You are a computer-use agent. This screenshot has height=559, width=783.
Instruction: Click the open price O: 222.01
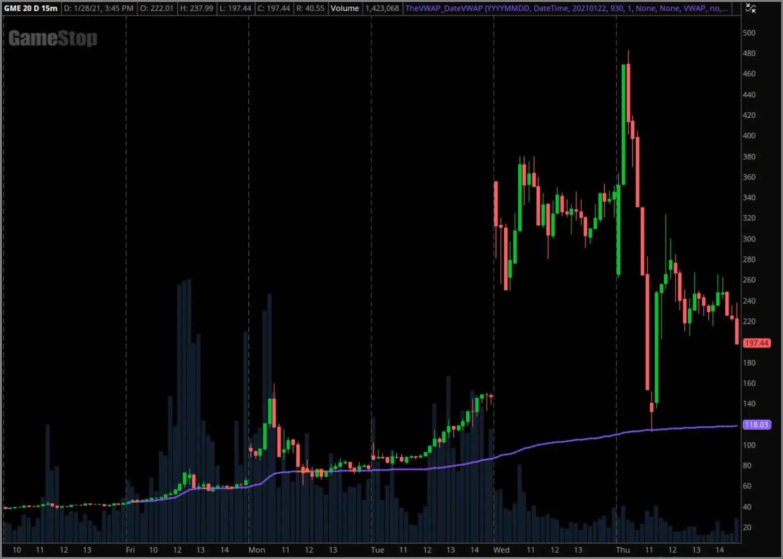pos(157,8)
